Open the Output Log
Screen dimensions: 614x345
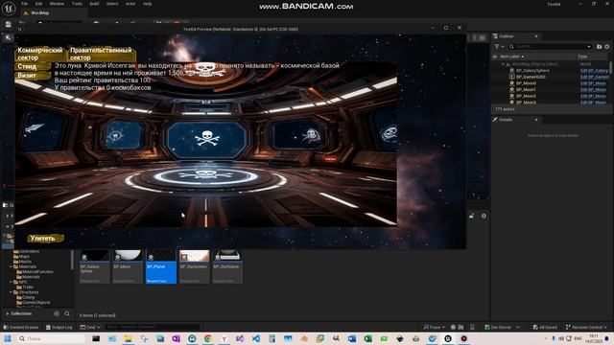[x=59, y=327]
